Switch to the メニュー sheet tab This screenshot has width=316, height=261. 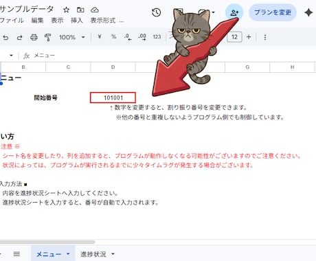(x=49, y=254)
